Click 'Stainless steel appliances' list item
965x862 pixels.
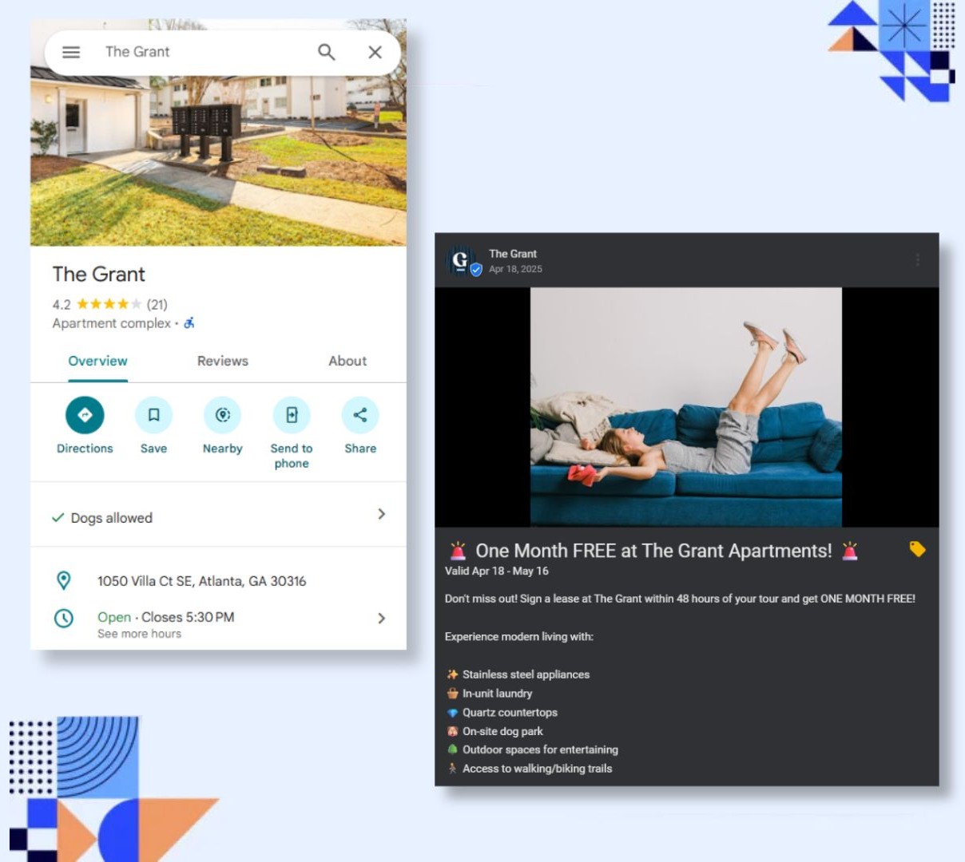tap(526, 674)
